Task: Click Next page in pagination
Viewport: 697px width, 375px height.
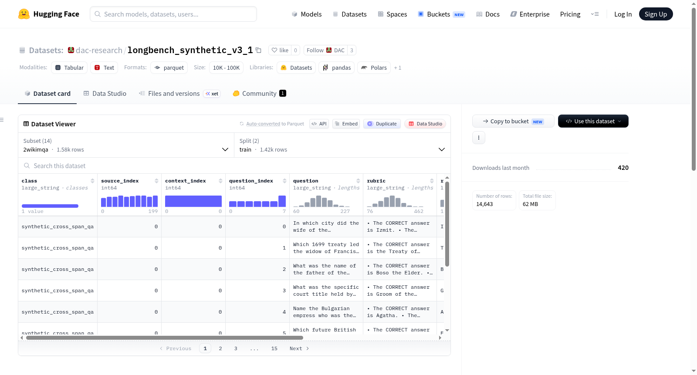Action: click(299, 348)
